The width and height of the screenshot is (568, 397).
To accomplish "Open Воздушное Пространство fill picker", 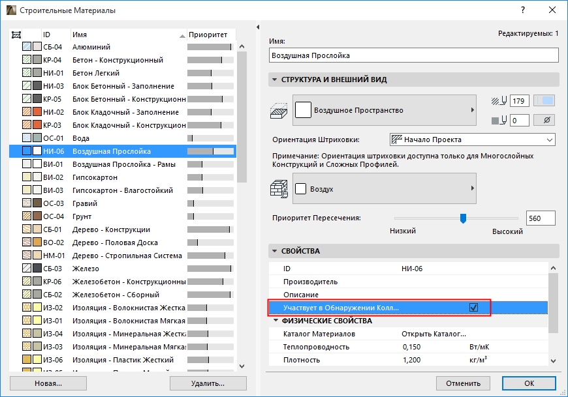I will click(385, 110).
